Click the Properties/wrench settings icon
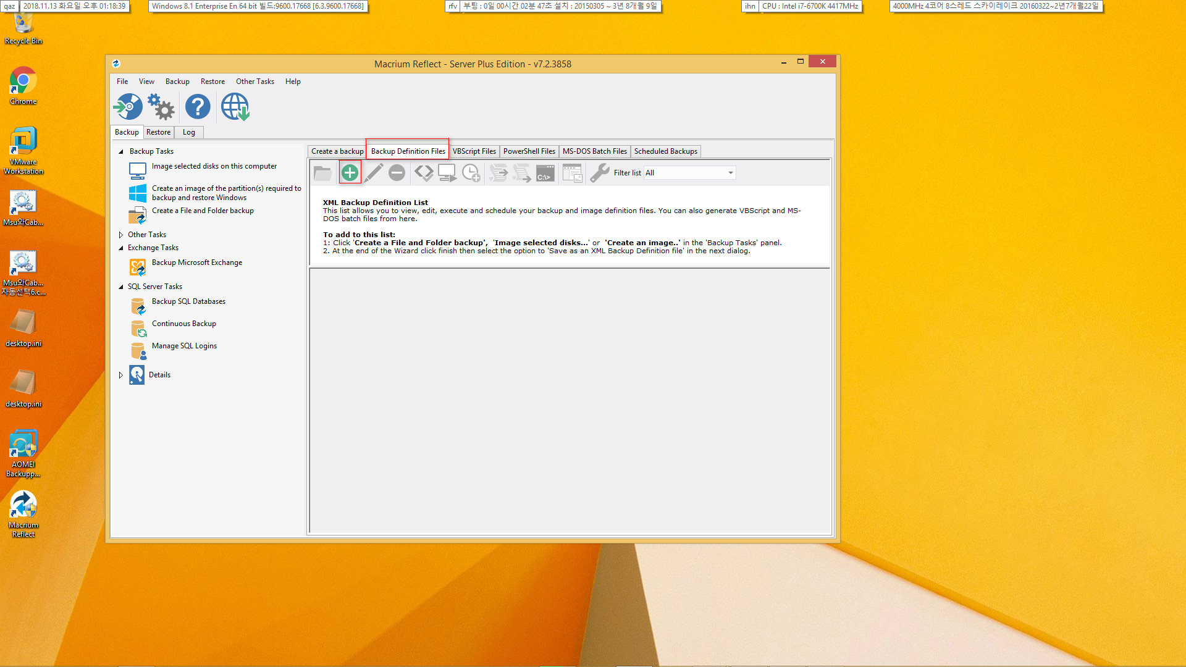Image resolution: width=1186 pixels, height=667 pixels. pyautogui.click(x=600, y=173)
